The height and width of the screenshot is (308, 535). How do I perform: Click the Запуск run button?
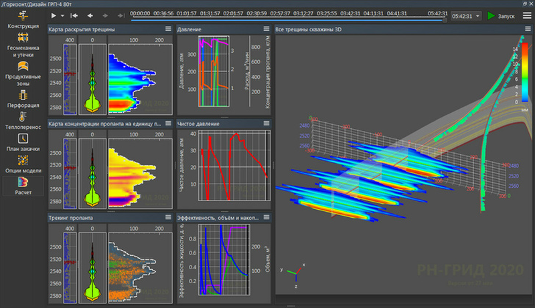[501, 16]
